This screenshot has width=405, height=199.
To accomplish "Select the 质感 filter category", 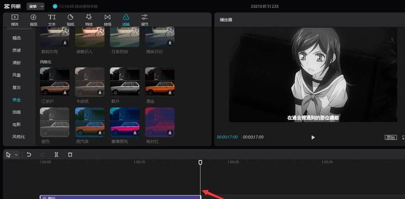I will pos(16,50).
